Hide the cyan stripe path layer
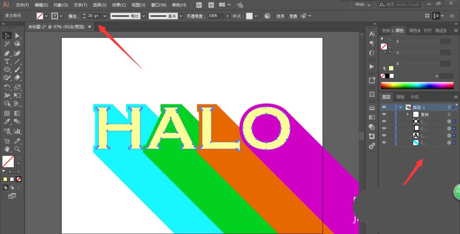 (384, 142)
